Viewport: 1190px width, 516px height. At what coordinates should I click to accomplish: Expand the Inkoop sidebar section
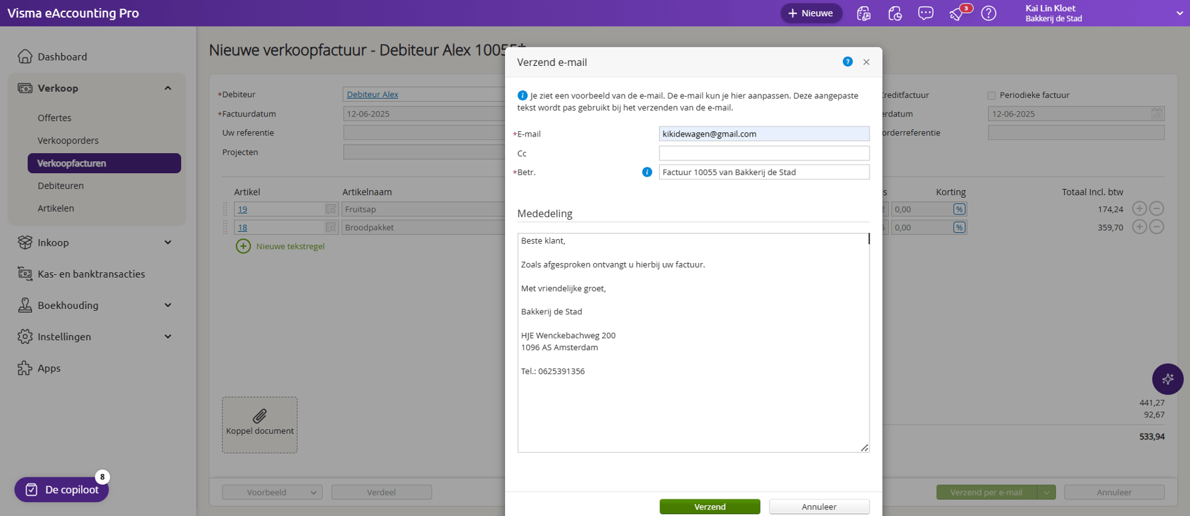[x=168, y=242]
